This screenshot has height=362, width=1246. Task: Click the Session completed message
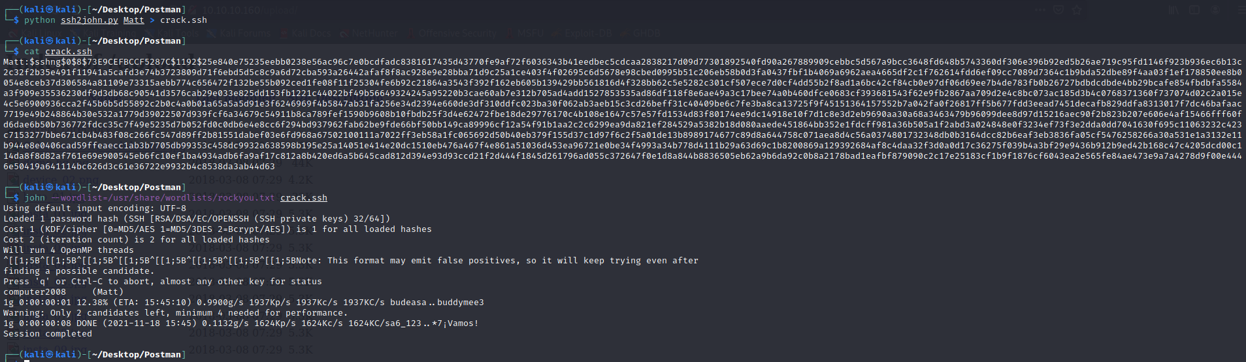pos(48,334)
